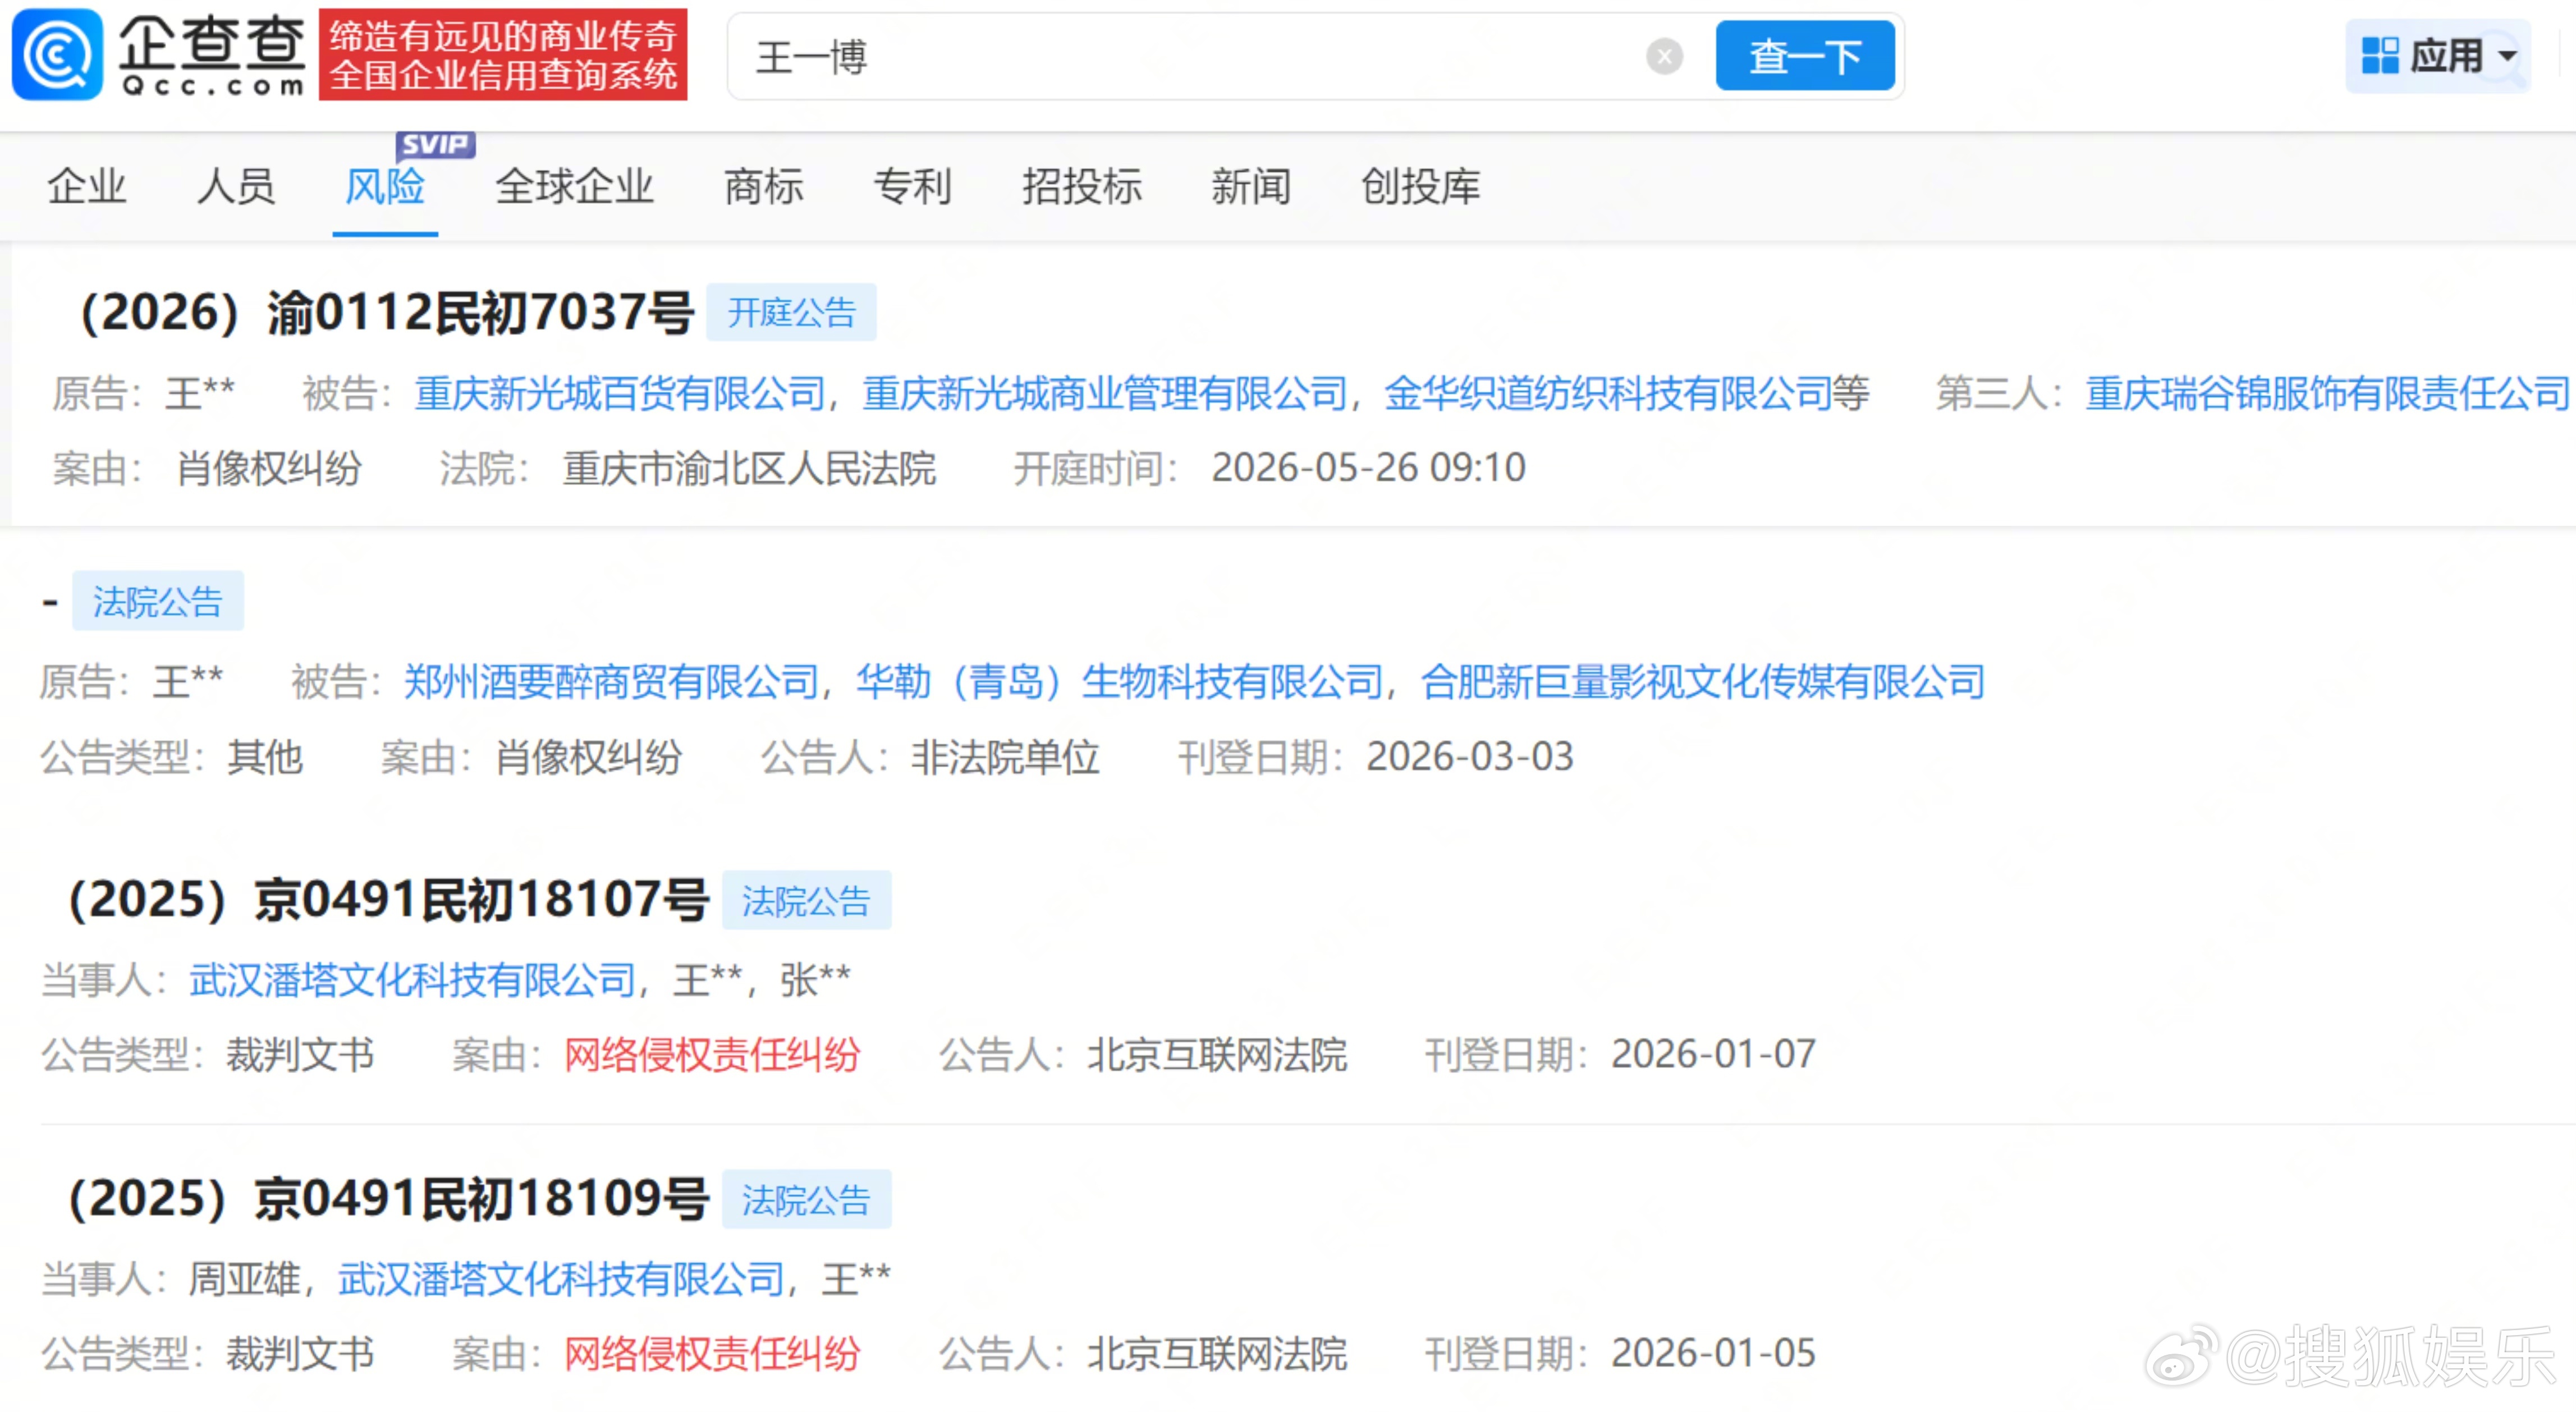
Task: Click the Qcc blue logo icon
Action: 57,55
